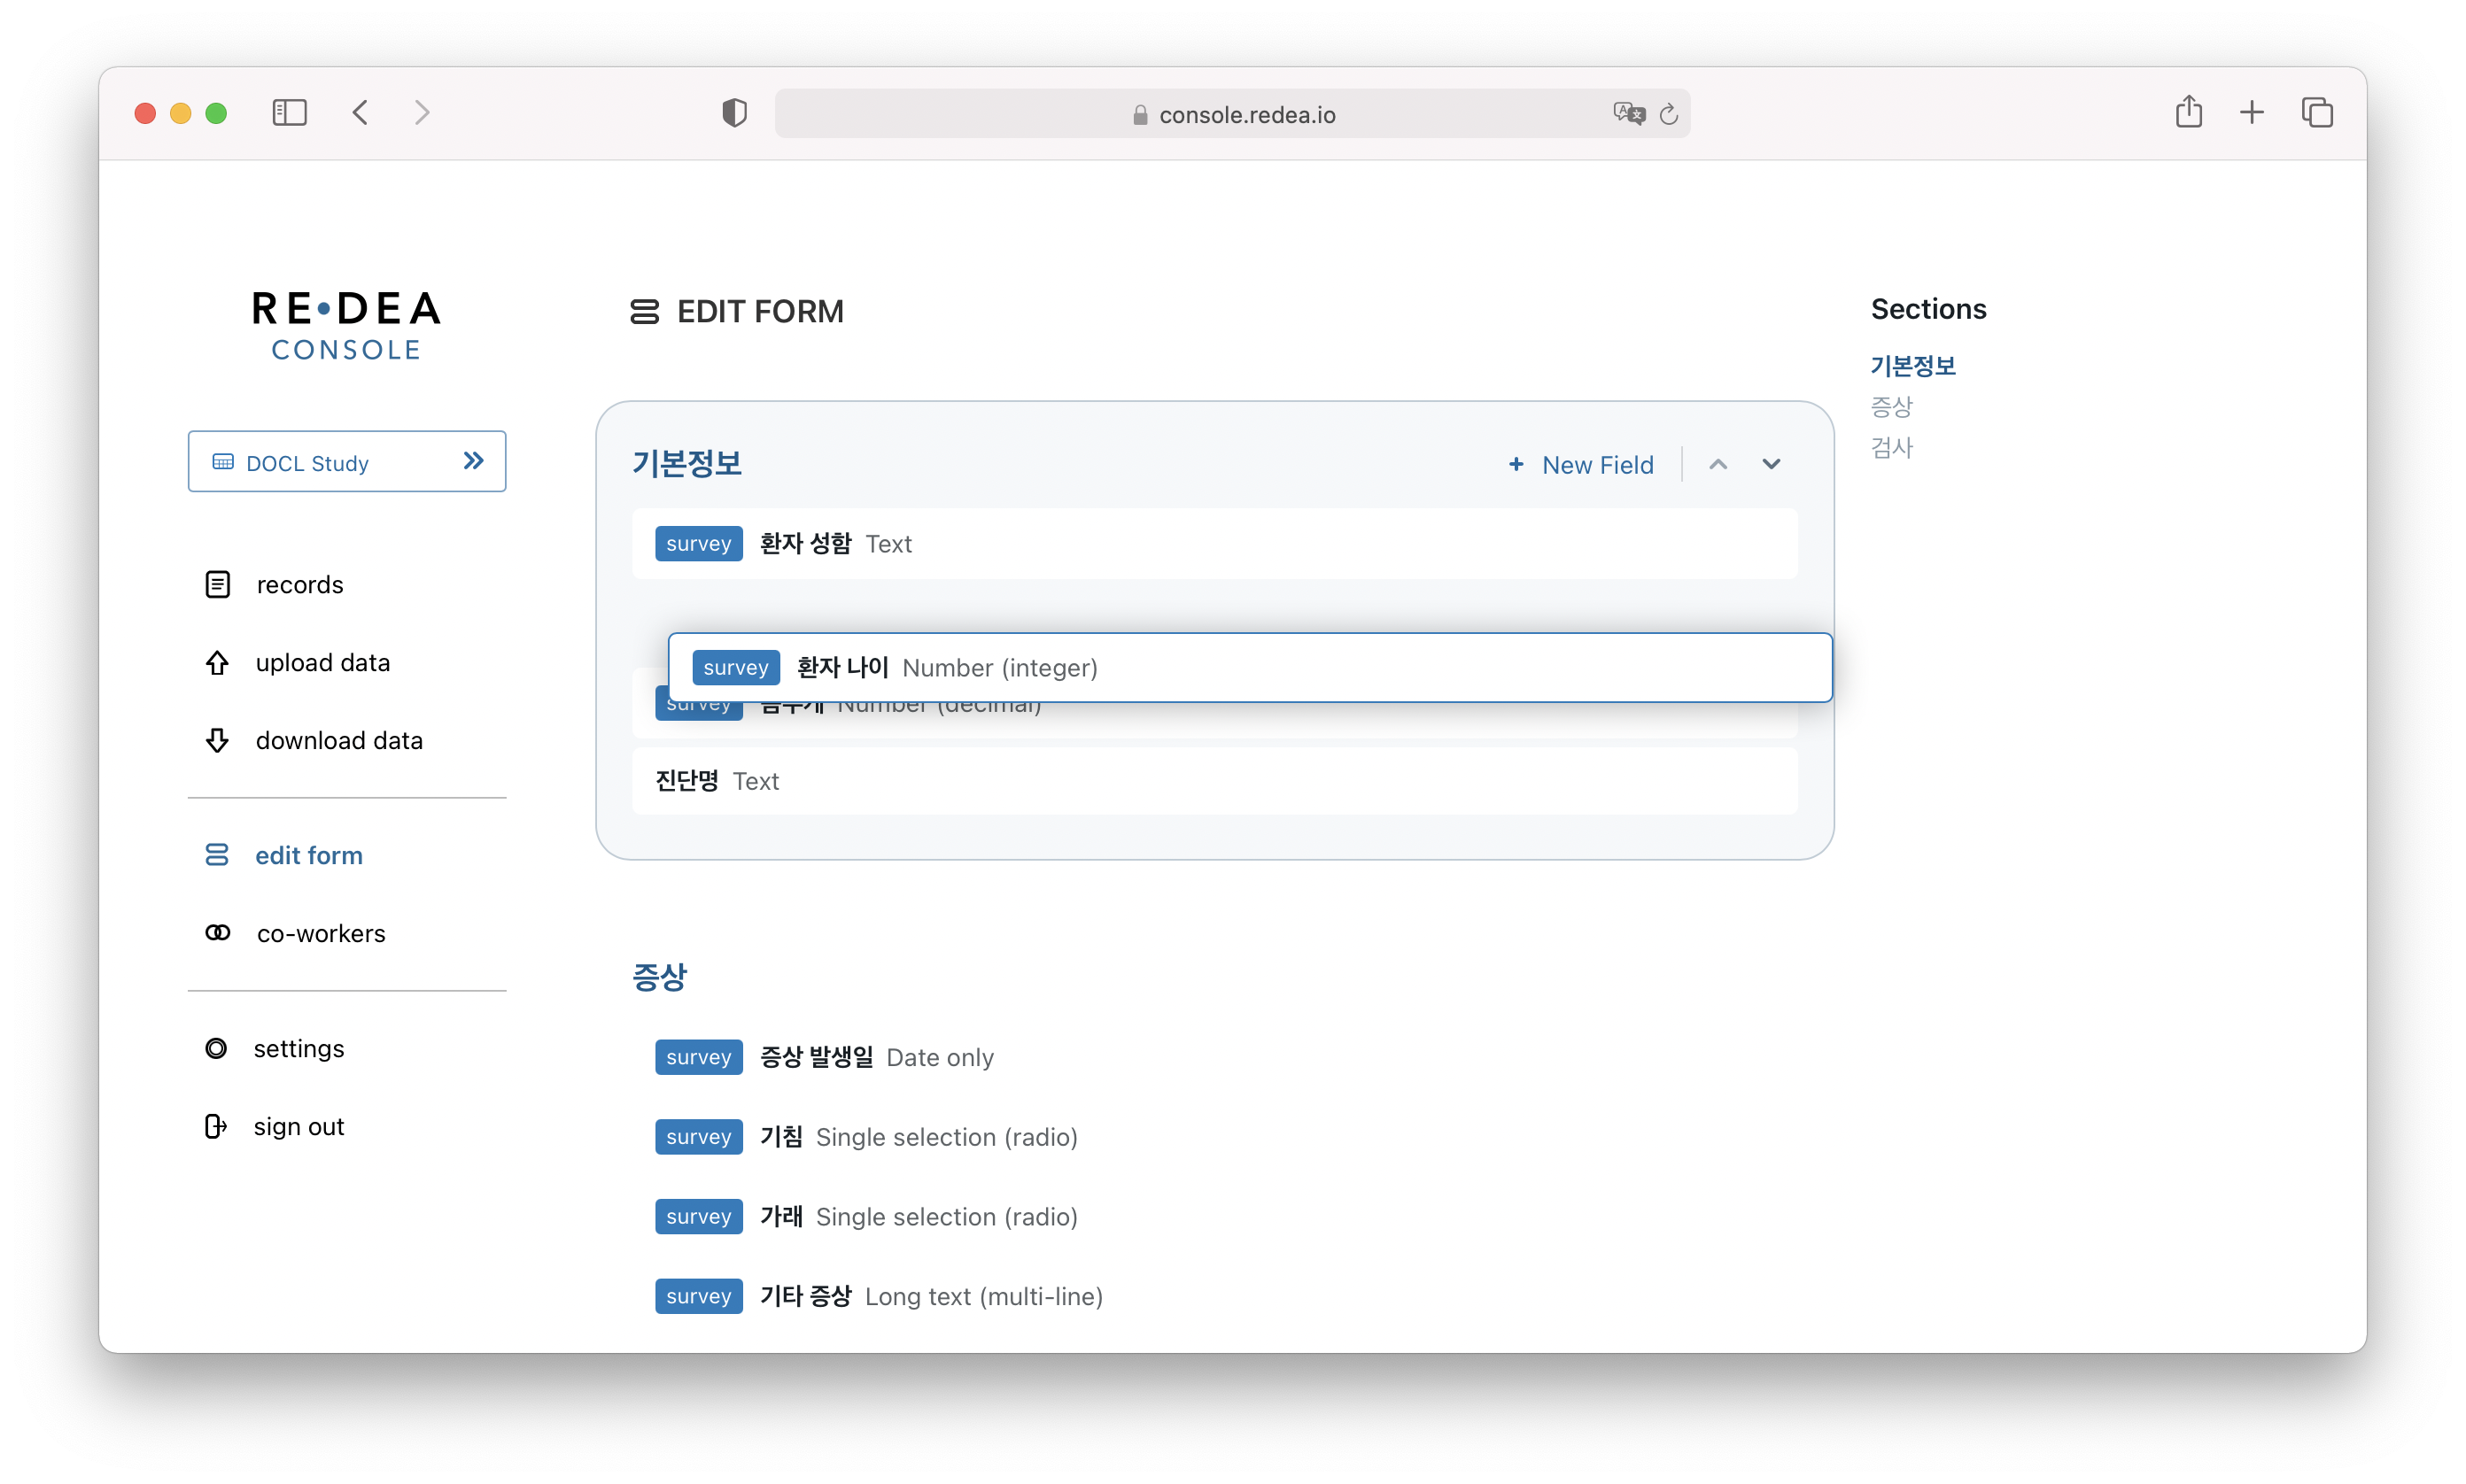Viewport: 2466px width, 1484px height.
Task: Reload the page with refresh icon
Action: pos(1669,115)
